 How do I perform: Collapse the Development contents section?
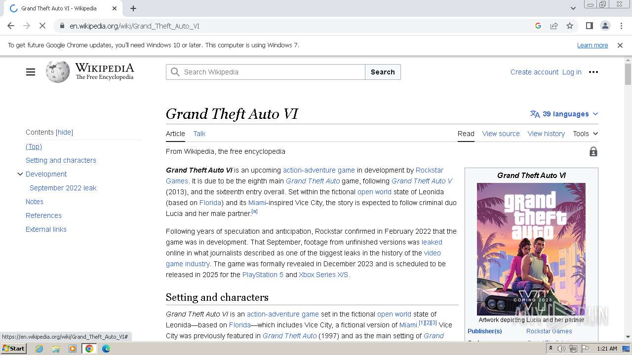click(x=20, y=174)
